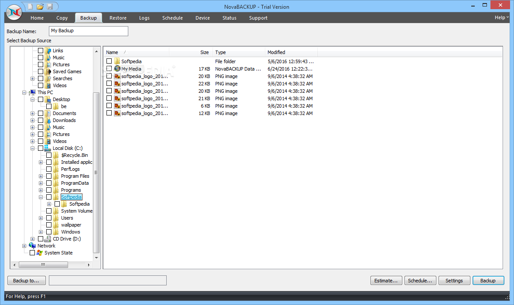This screenshot has height=305, width=514.
Task: Tick the Documents checkbox in tree
Action: click(x=40, y=113)
